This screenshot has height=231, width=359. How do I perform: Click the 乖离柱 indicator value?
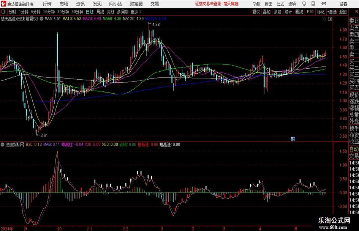[x=72, y=145]
